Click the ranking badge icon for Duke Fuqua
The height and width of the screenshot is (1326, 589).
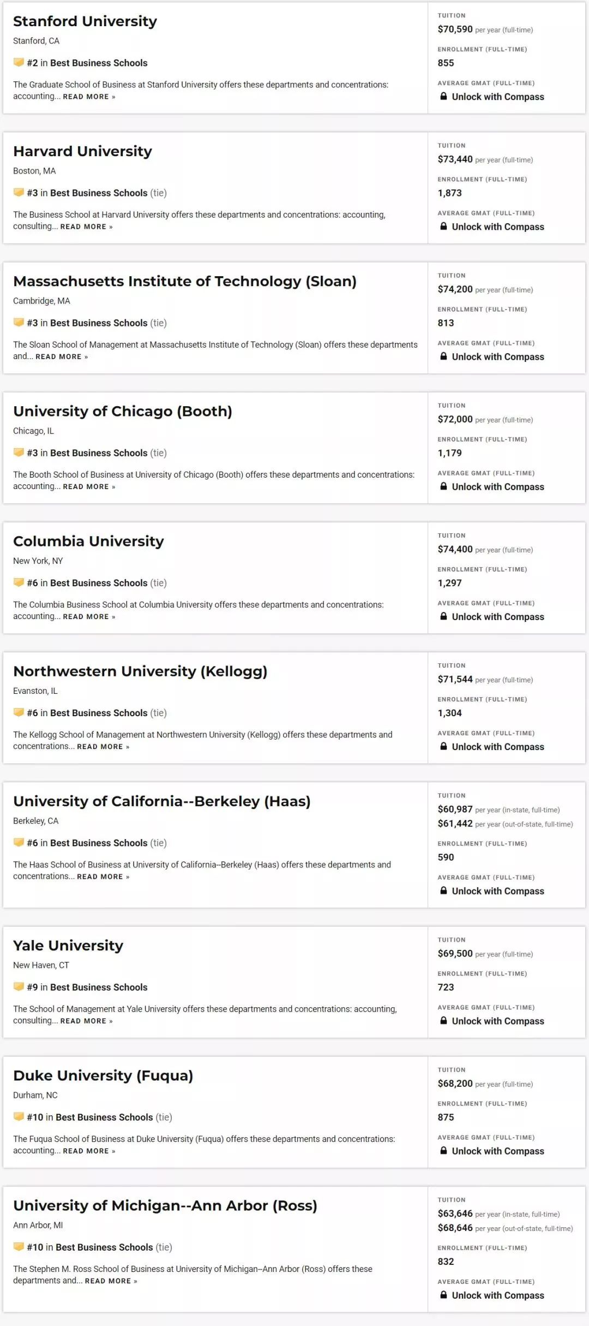pos(19,1117)
